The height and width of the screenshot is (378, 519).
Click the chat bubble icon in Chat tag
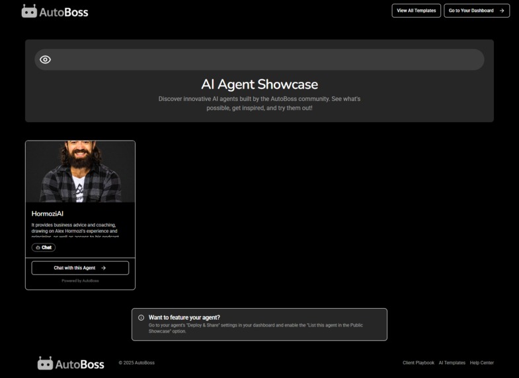38,247
